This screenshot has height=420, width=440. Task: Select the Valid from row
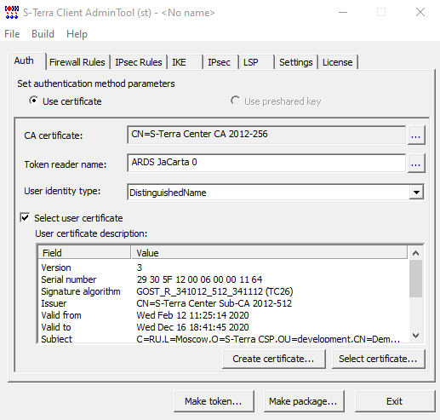point(223,315)
